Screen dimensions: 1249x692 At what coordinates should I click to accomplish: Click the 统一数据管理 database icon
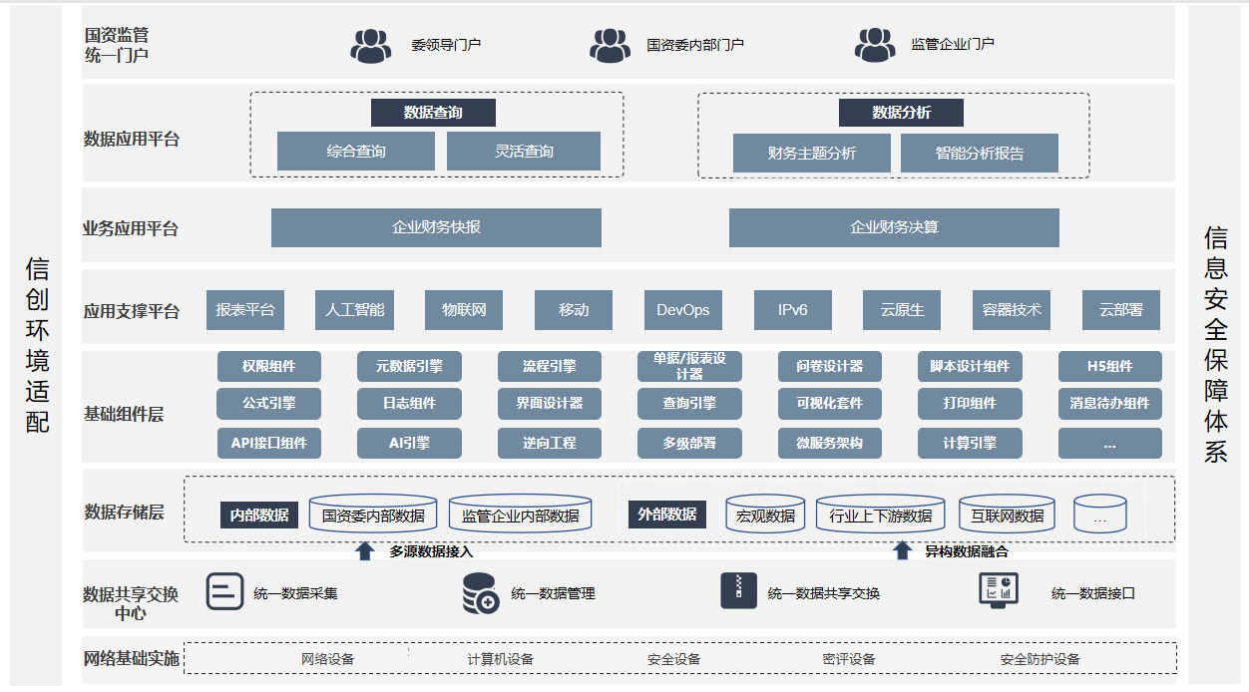pos(480,593)
